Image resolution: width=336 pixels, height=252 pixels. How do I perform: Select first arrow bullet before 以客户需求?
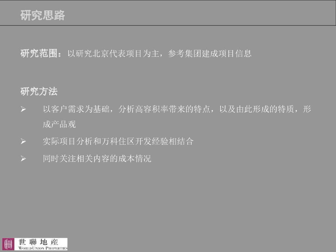coord(23,110)
